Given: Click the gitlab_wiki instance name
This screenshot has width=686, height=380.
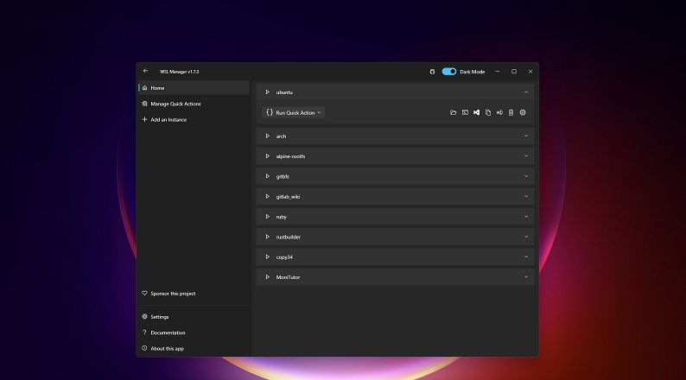Looking at the screenshot, I should point(288,197).
